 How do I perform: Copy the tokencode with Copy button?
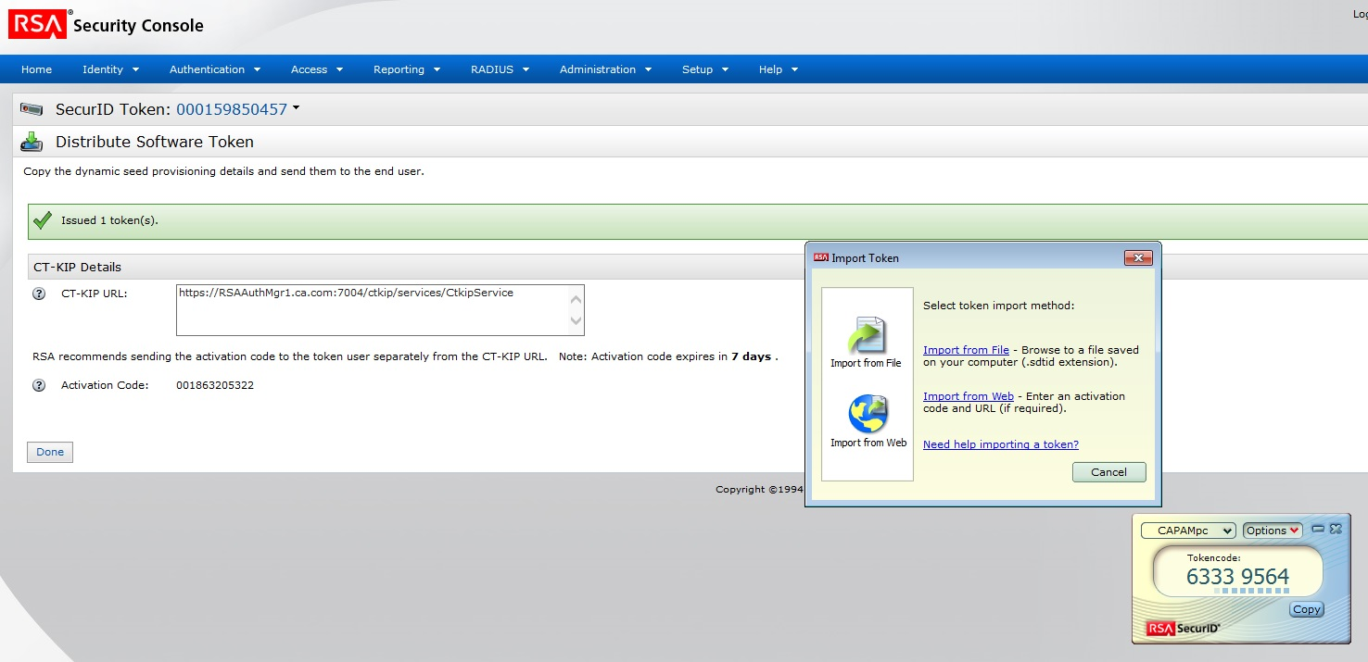click(1306, 609)
